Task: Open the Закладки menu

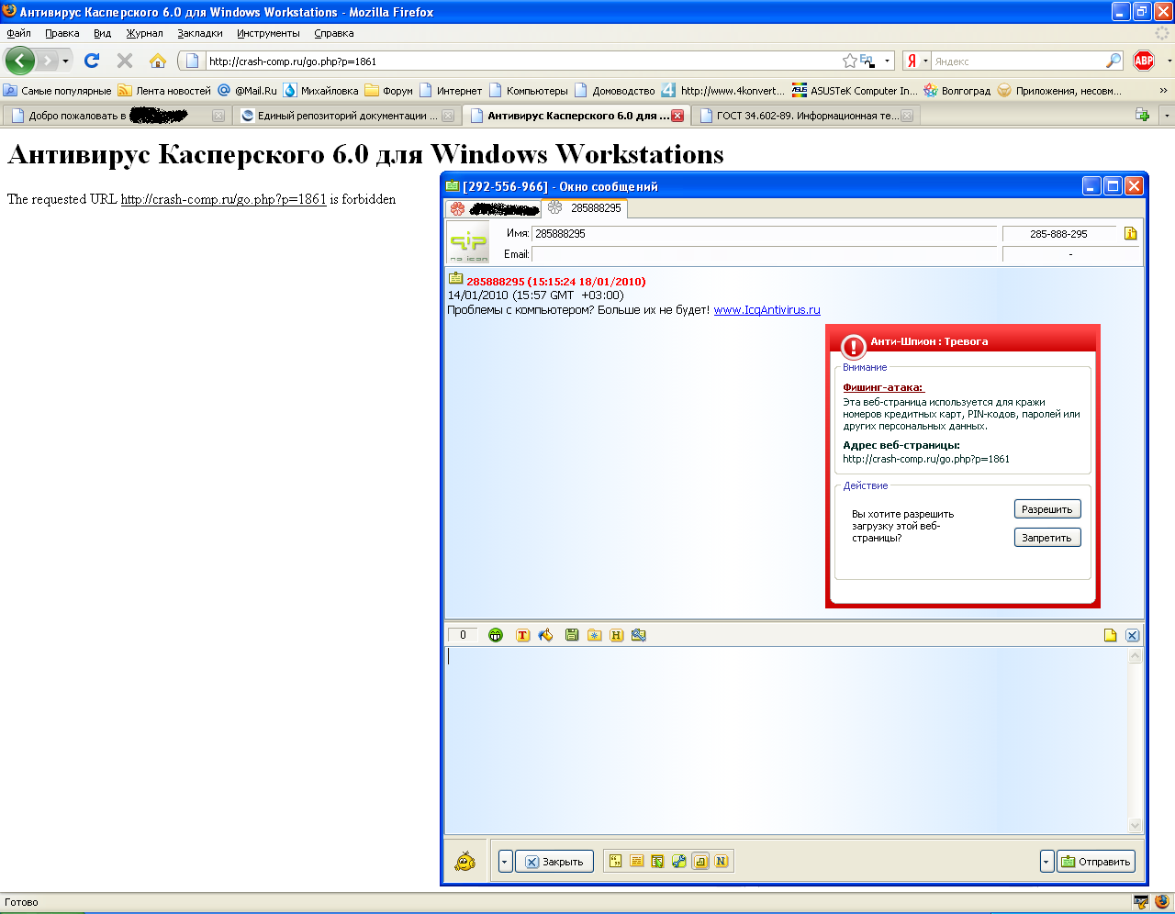Action: pos(200,33)
